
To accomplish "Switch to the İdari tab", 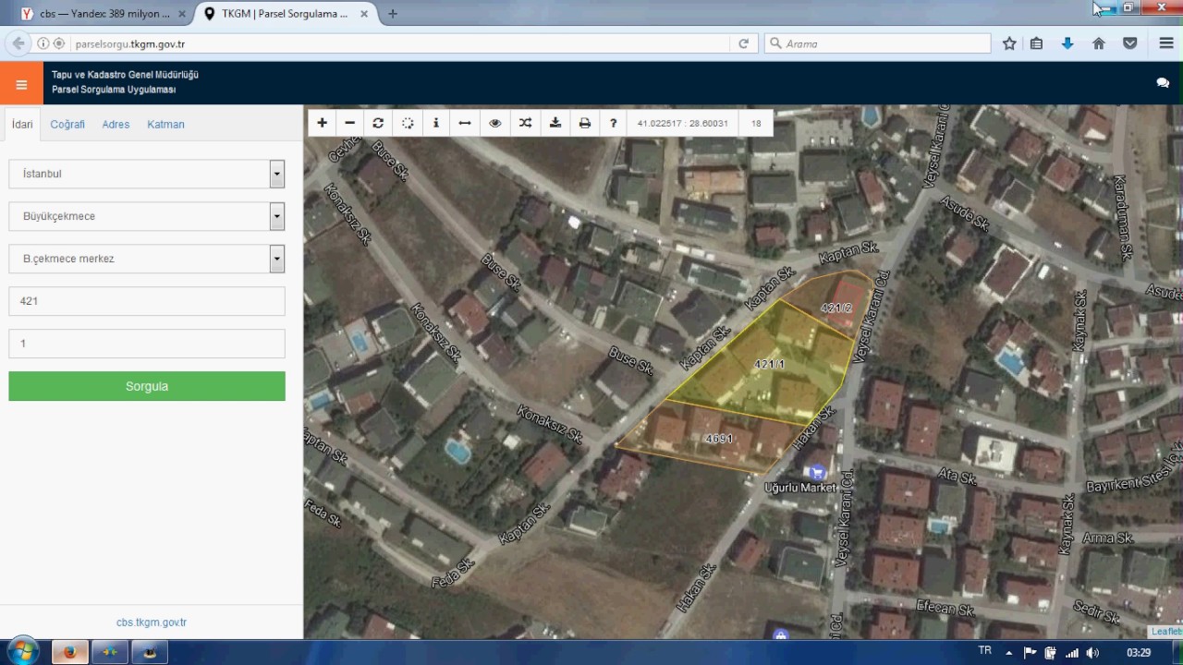I will pos(22,125).
